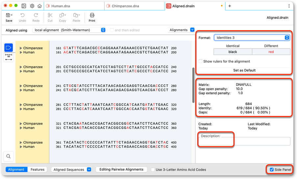
Task: Click the vertical alignment scrollbar
Action: [x=193, y=85]
